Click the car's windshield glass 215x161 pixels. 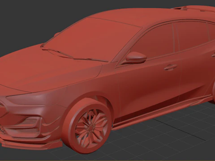coord(93,39)
